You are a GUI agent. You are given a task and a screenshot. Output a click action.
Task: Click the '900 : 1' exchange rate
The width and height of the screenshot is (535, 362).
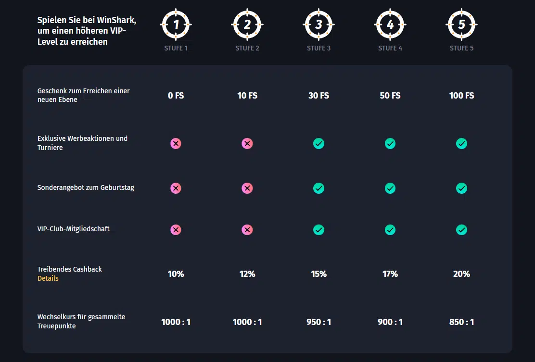390,322
